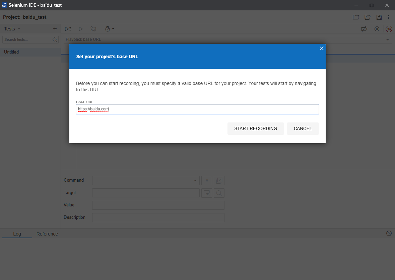Click Project: baidu_test title text

tap(25, 17)
